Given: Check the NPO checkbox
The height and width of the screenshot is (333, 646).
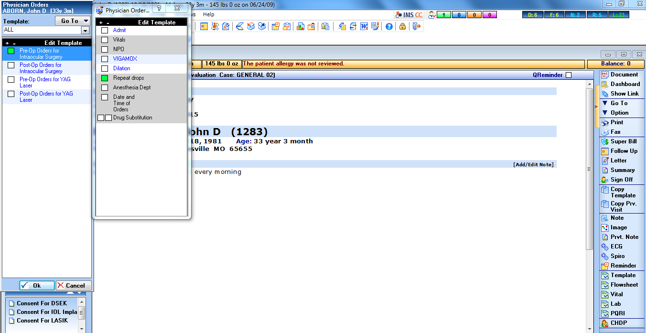Looking at the screenshot, I should tap(105, 50).
